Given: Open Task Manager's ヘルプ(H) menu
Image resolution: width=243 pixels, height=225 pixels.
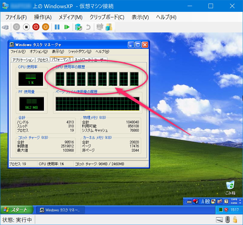Looking at the screenshot, I should coord(102,52).
